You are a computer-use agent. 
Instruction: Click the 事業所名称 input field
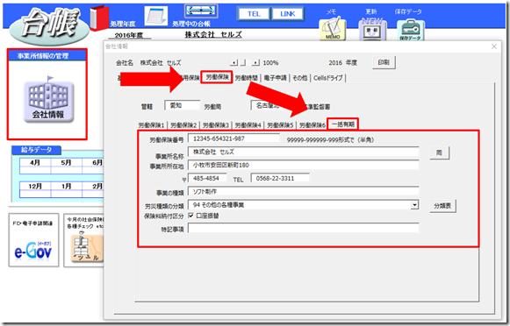304,152
